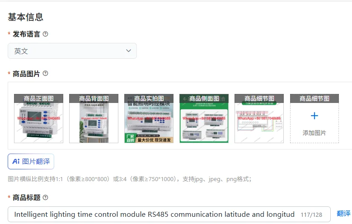Viewport: 352px width, 224px height.
Task: Click help icon beside 商品标题
Action: [x=45, y=197]
